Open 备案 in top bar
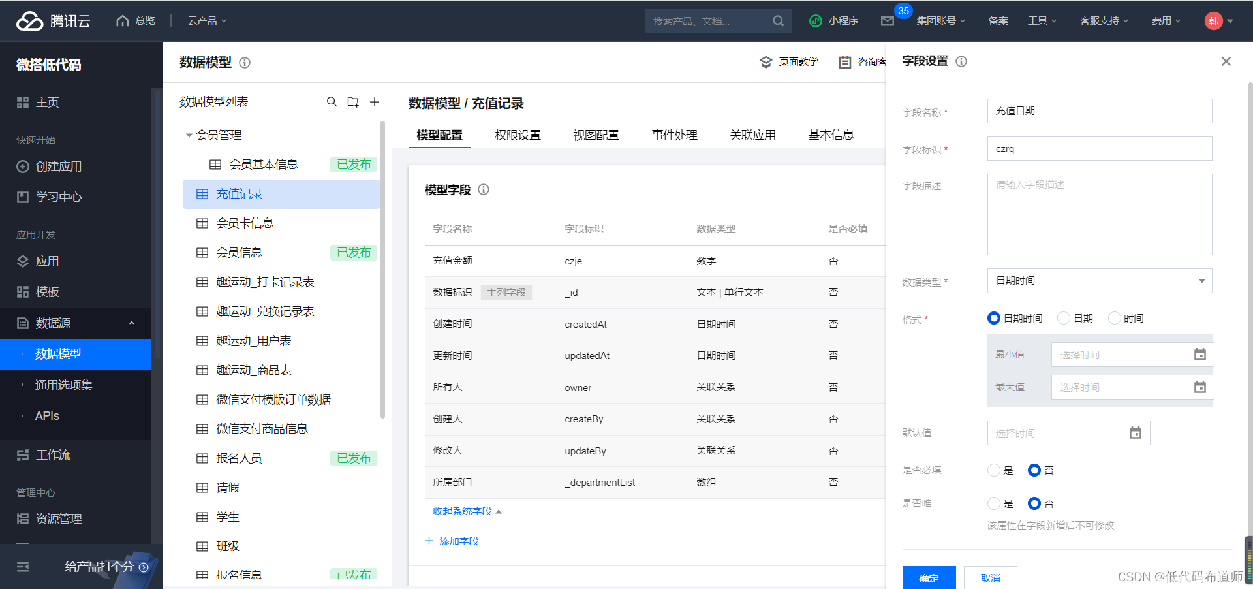Viewport: 1253px width, 589px height. pyautogui.click(x=998, y=21)
